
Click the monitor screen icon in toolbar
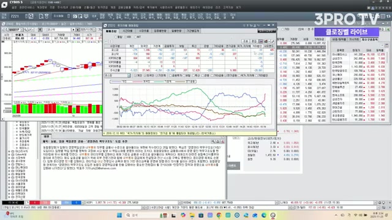point(86,16)
